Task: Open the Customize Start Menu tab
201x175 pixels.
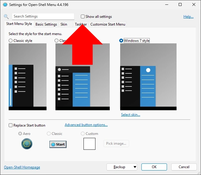Action: 108,24
